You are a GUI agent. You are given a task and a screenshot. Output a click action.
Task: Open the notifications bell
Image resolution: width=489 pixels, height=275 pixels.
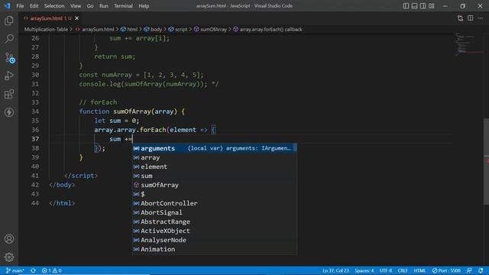pyautogui.click(x=481, y=270)
